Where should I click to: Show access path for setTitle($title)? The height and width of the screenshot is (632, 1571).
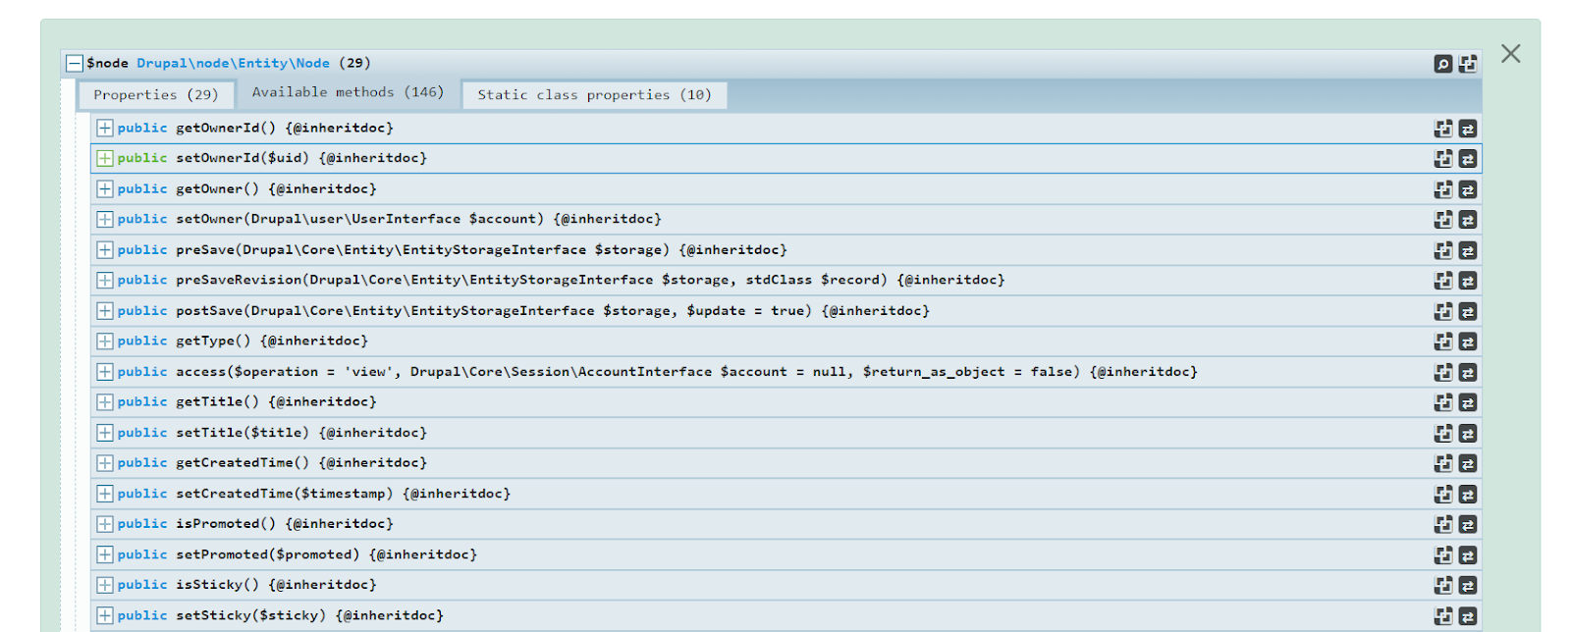click(1468, 433)
